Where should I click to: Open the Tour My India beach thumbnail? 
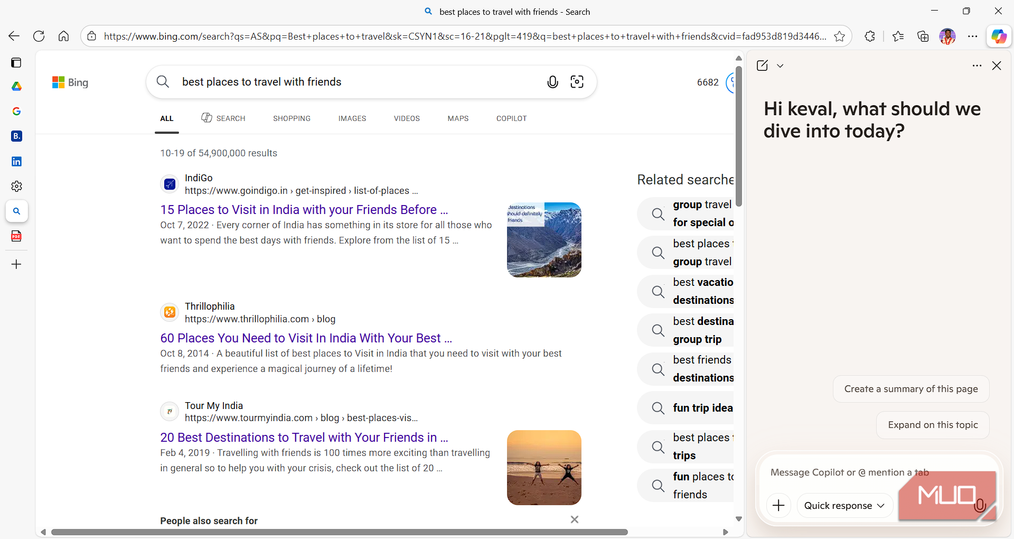click(x=544, y=468)
